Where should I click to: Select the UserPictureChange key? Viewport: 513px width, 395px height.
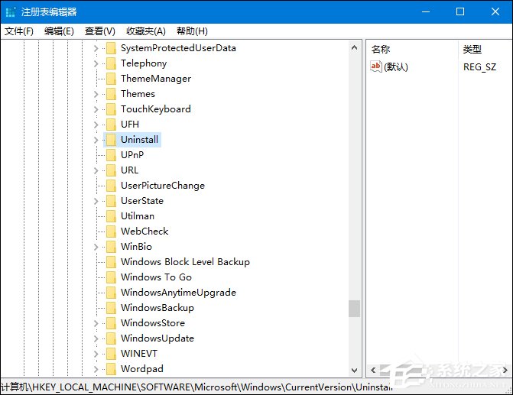(162, 186)
